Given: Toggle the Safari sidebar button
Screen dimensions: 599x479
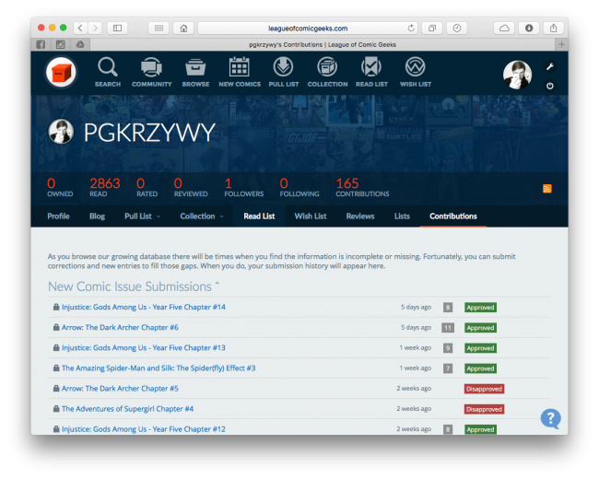Looking at the screenshot, I should [117, 29].
